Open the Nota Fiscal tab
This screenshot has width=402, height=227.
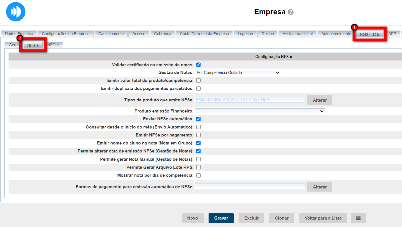tap(369, 34)
